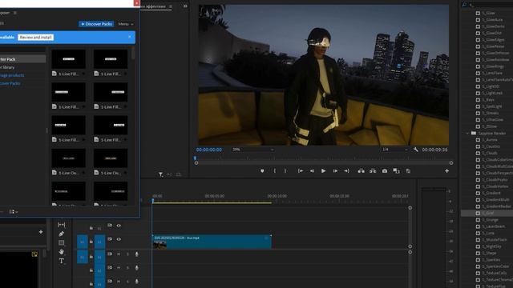This screenshot has width=513, height=288.
Task: Click the Mark Out bracket button
Action: pyautogui.click(x=285, y=170)
